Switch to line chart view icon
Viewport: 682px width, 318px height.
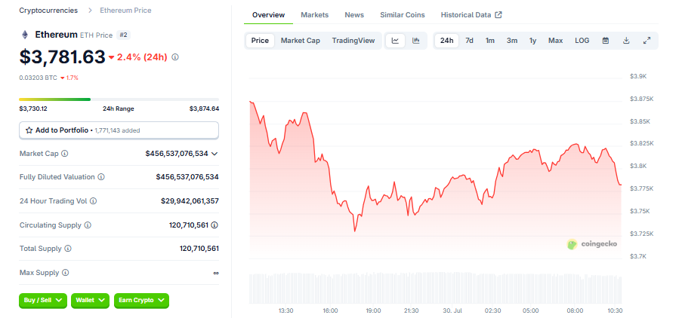tap(395, 41)
